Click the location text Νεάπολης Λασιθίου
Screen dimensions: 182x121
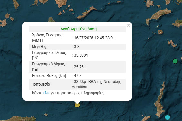96,84
